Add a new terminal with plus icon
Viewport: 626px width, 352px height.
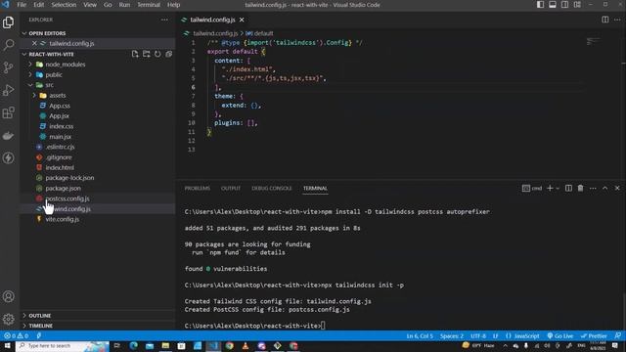pyautogui.click(x=550, y=188)
